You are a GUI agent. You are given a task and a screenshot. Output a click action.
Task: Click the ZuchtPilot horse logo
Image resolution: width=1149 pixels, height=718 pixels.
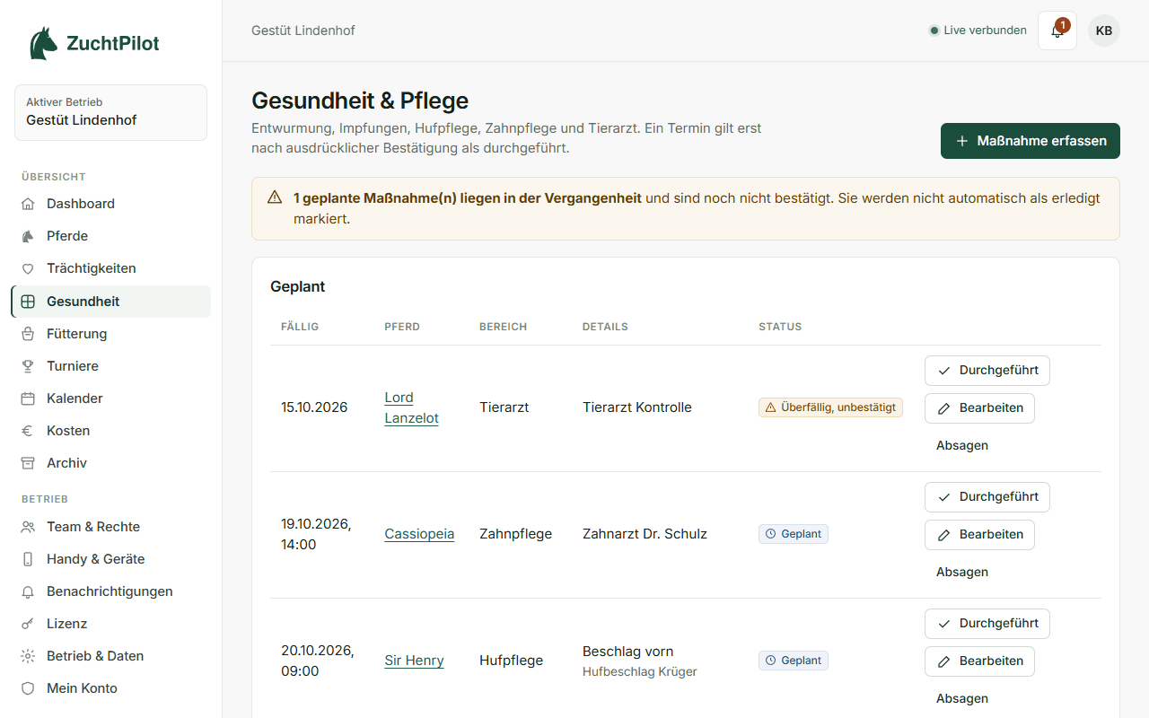(43, 43)
